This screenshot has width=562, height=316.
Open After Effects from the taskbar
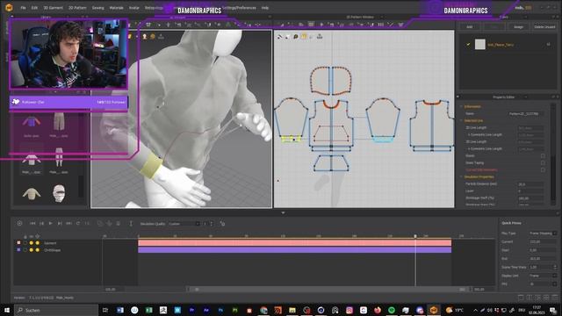(206, 310)
